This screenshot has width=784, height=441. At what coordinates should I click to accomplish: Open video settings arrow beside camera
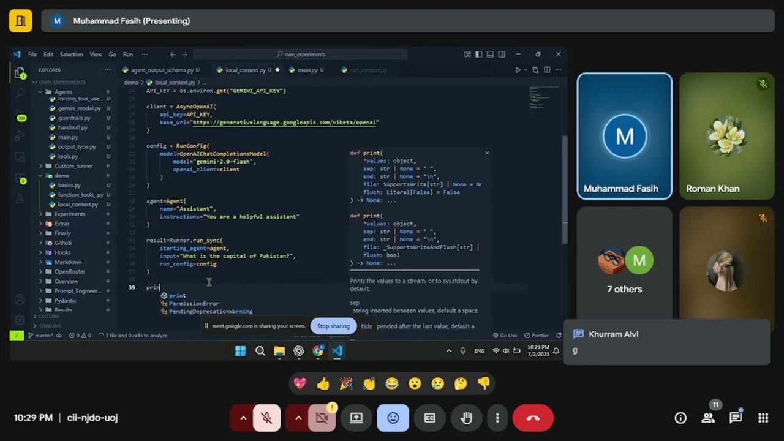[x=298, y=418]
